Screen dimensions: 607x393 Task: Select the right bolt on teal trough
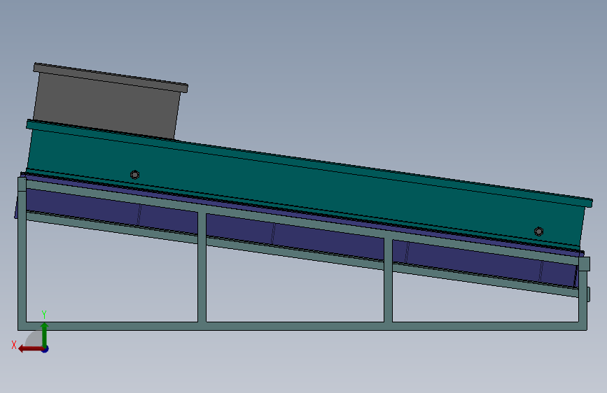pyautogui.click(x=538, y=231)
